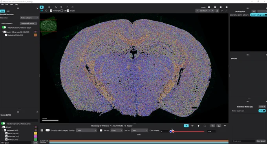Viewport: 267px width, 144px height.
Task: Click Clear all in Selected items
Action: (x=262, y=107)
